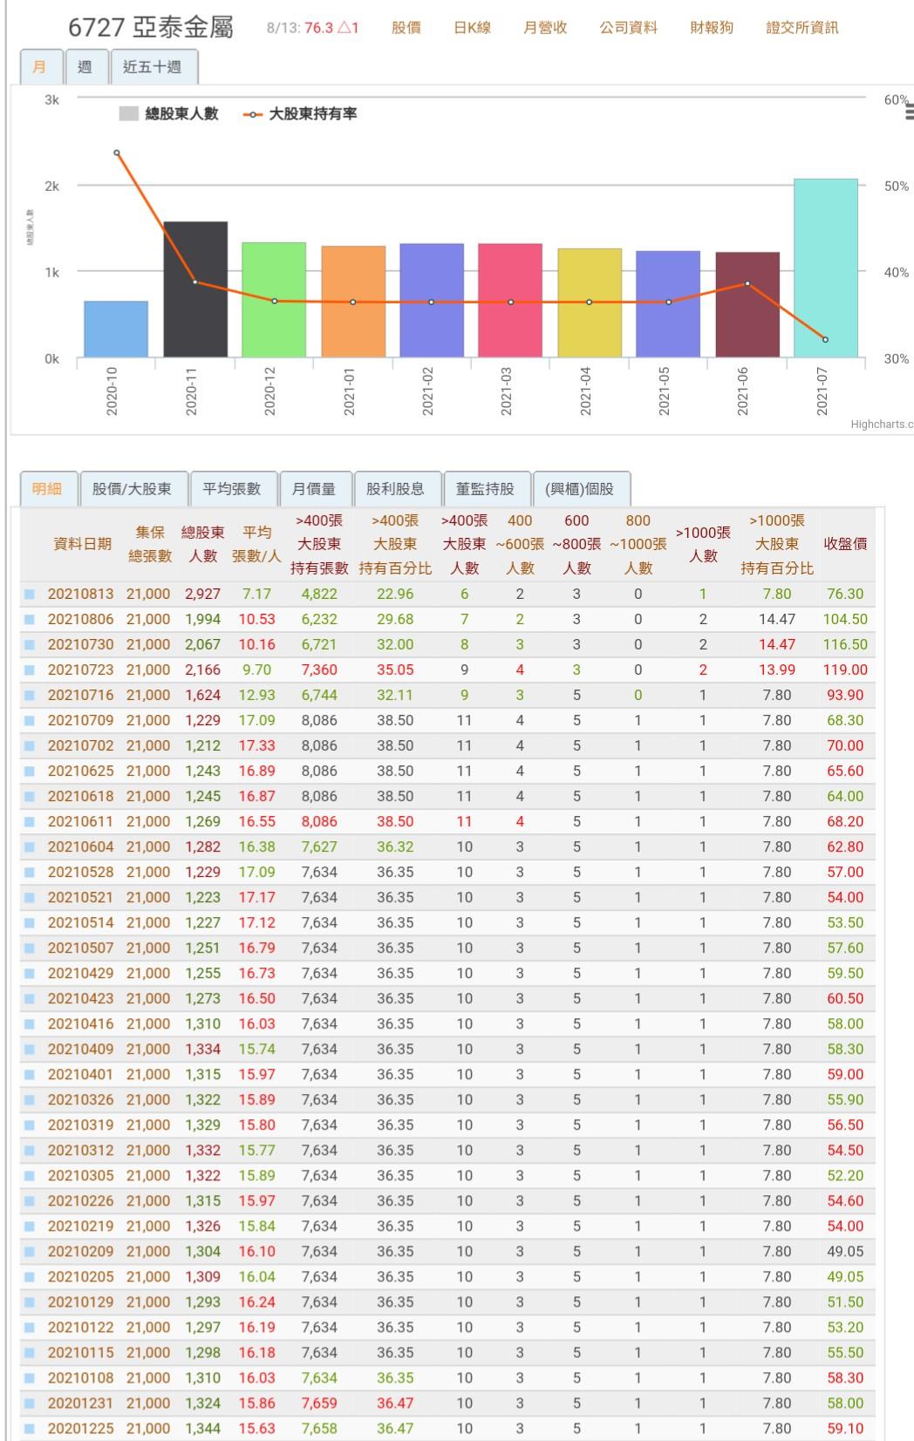Open the chart hamburger menu icon
Image resolution: width=914 pixels, height=1441 pixels.
909,112
